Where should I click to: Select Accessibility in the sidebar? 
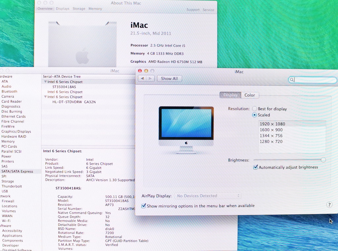click(x=12, y=231)
